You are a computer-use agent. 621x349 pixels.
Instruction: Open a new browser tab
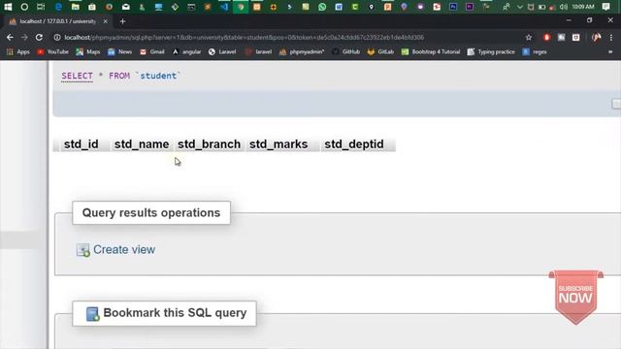(123, 21)
